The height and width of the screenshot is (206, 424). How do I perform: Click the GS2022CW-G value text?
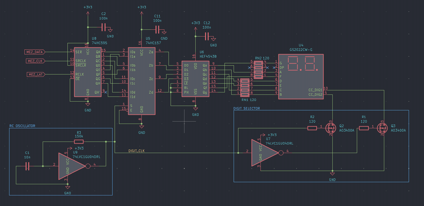(301, 50)
